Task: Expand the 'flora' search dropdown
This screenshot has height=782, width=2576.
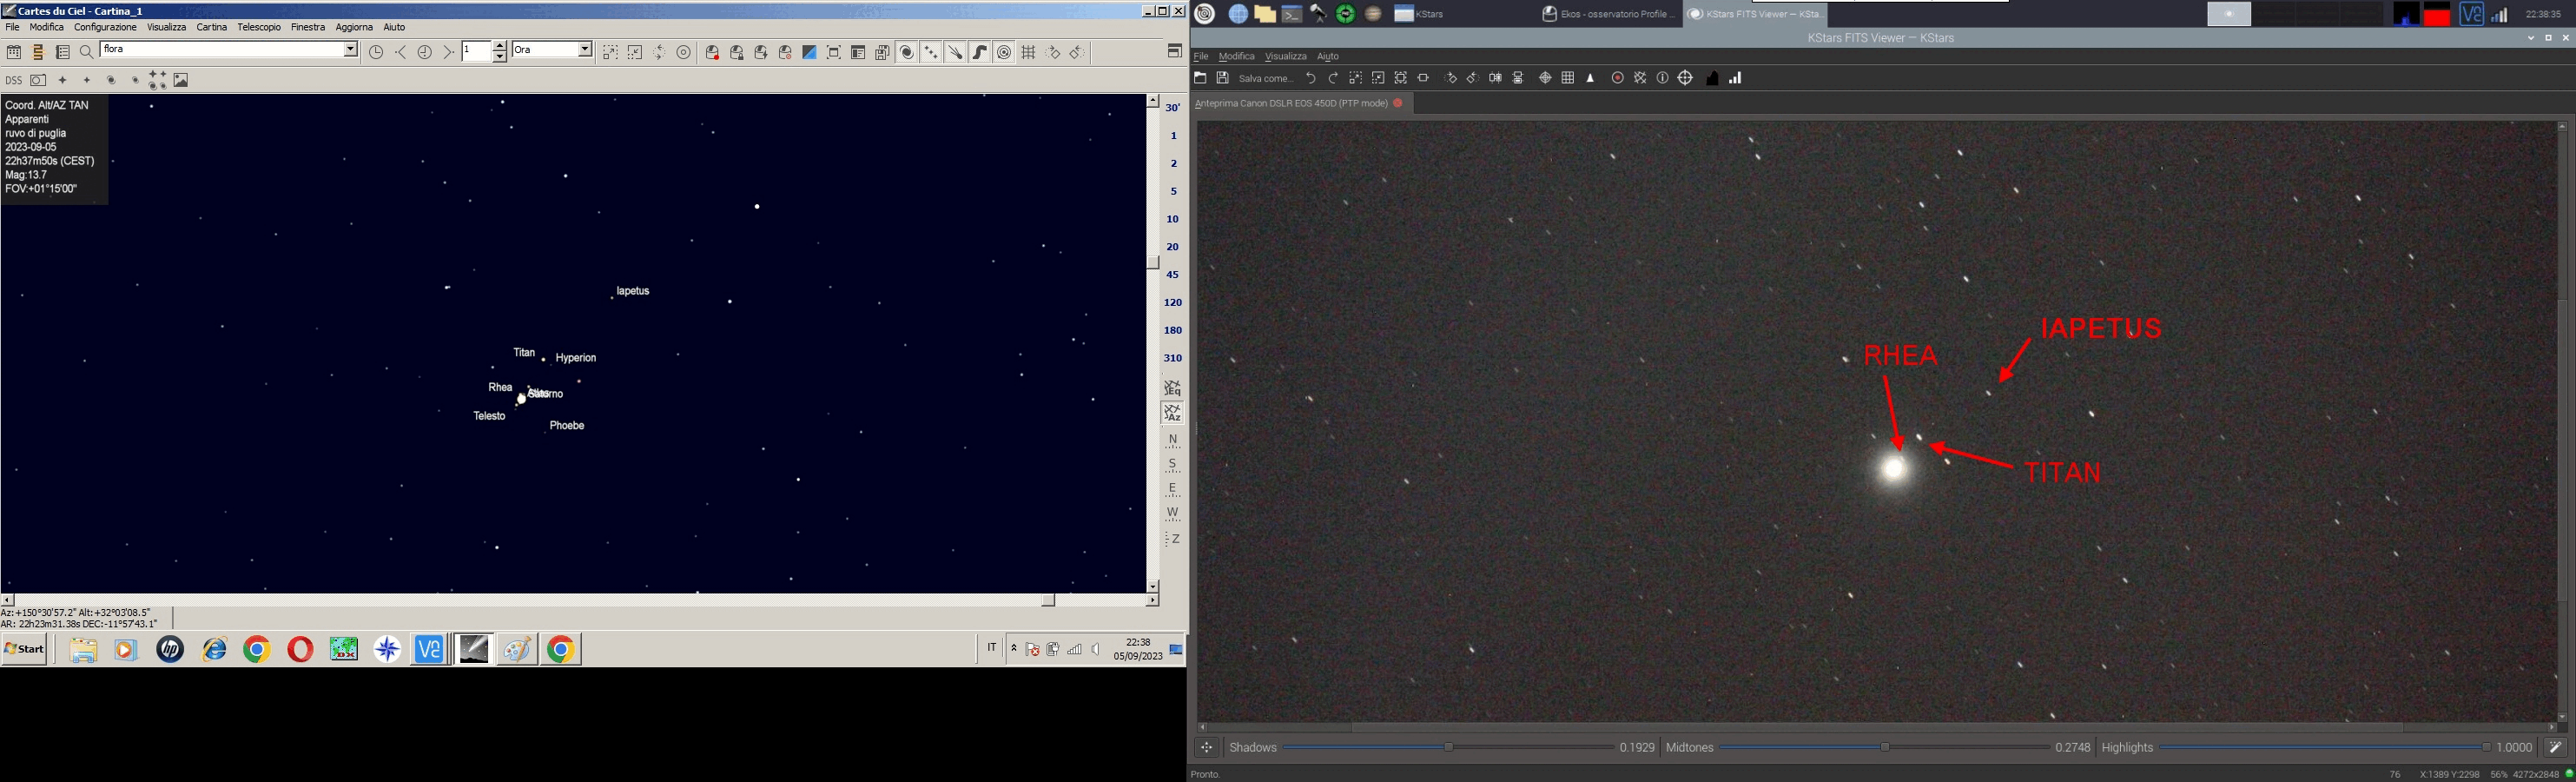Action: (x=351, y=50)
